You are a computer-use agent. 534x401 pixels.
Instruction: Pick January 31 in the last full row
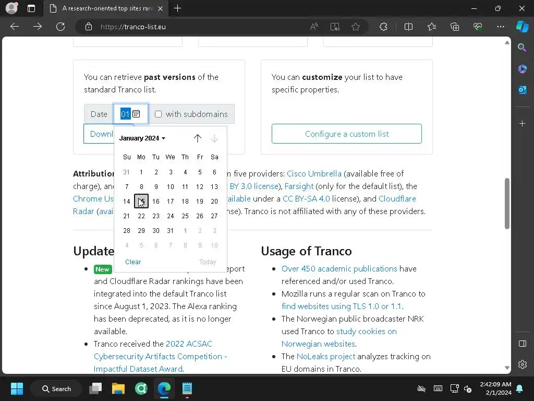[171, 231]
